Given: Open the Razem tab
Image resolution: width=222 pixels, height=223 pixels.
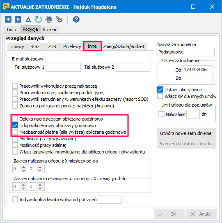Looking at the screenshot, I should pos(49,30).
